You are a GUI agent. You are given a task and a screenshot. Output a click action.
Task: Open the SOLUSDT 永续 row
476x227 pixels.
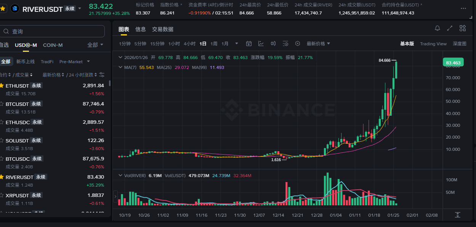point(53,144)
